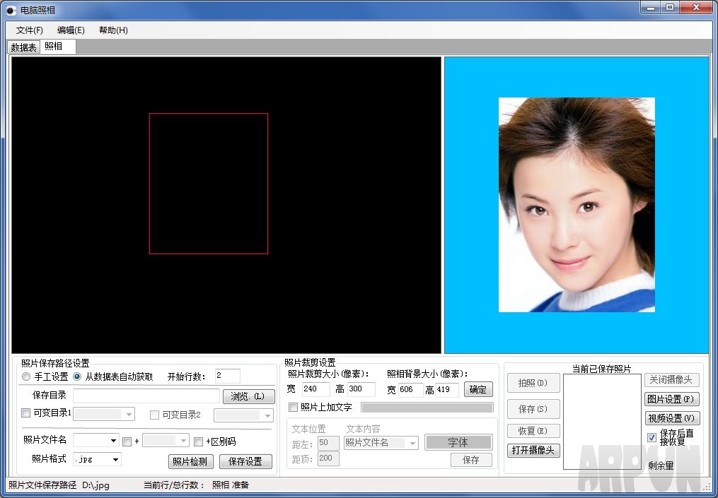
Task: Enable the 可变目录1 checkbox
Action: (26, 413)
